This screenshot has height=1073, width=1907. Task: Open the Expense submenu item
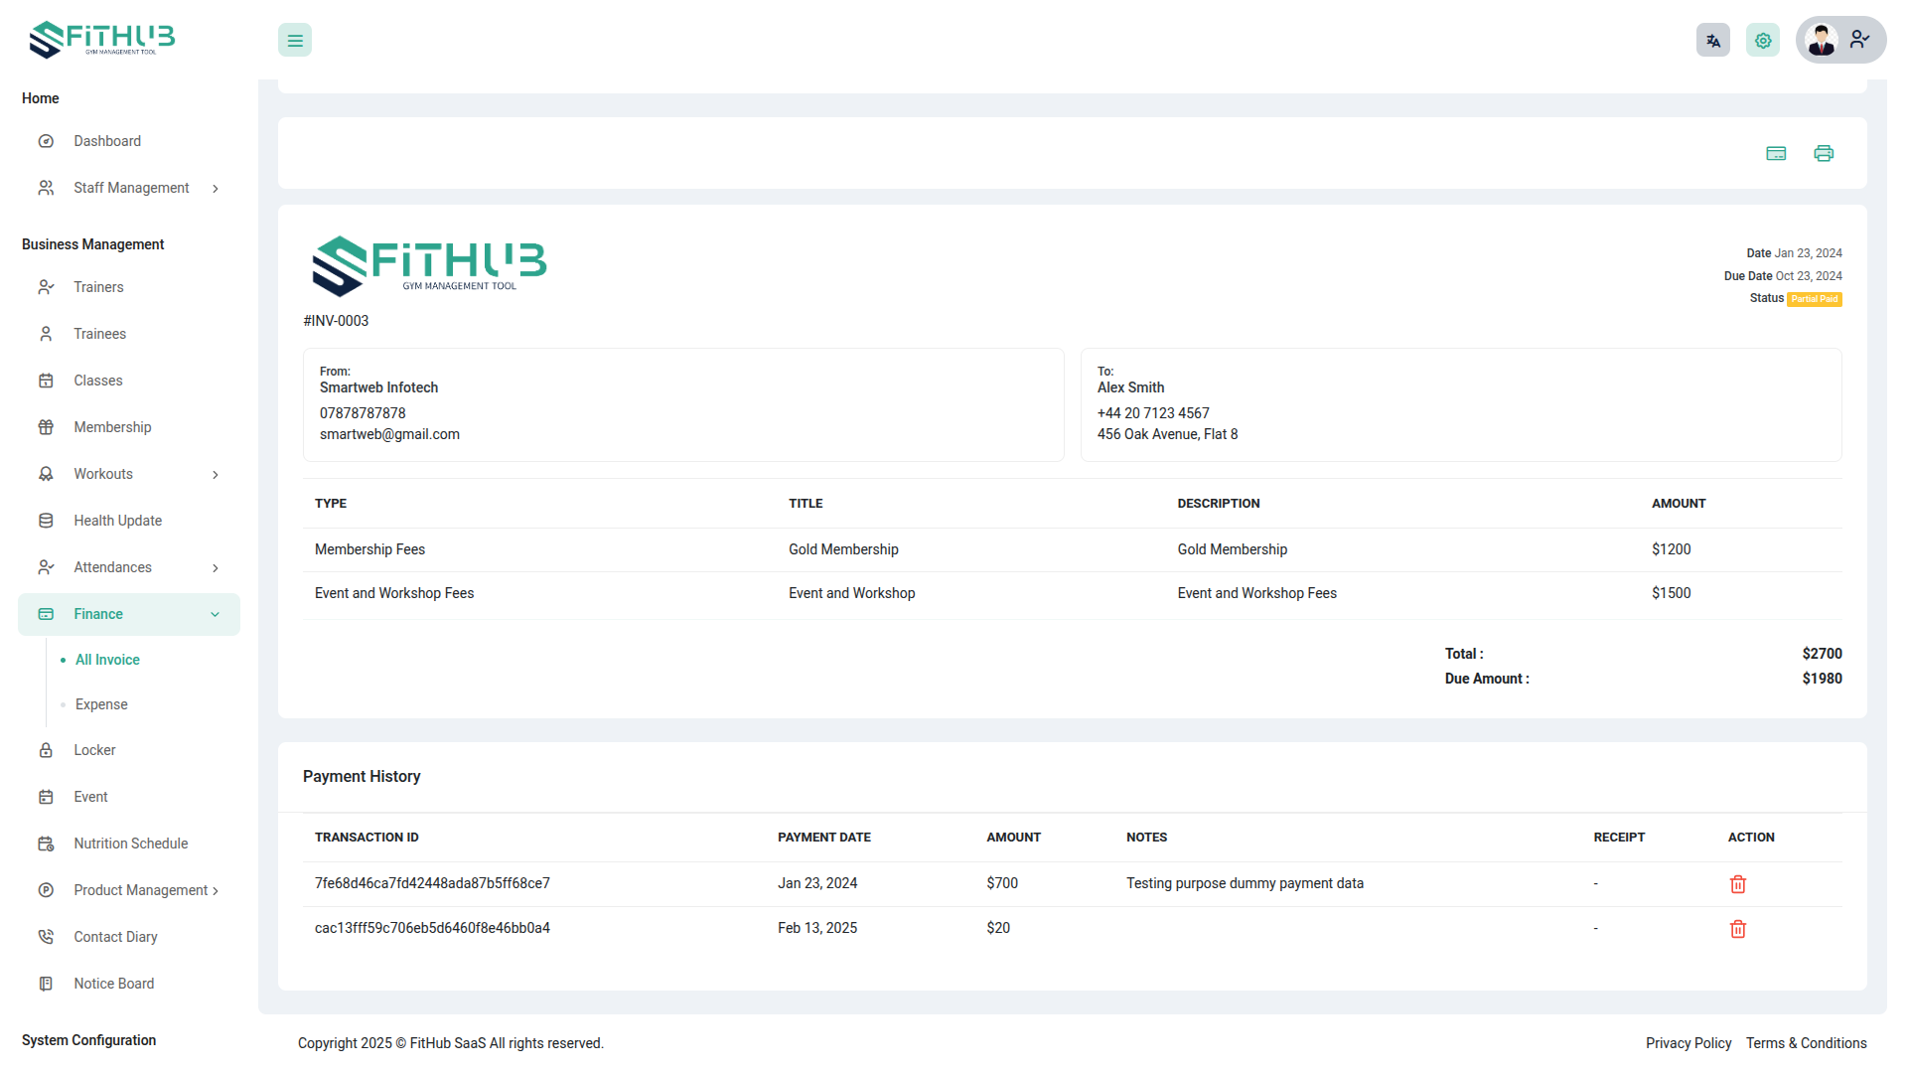point(101,704)
